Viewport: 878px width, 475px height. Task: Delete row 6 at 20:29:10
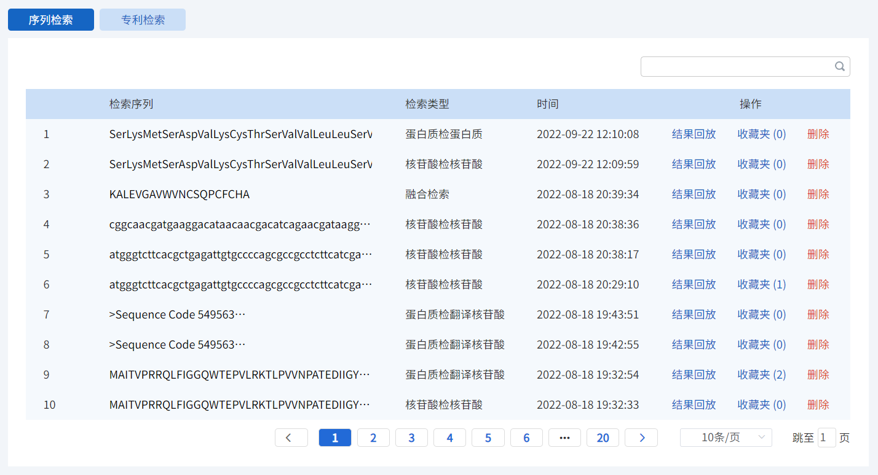coord(818,284)
